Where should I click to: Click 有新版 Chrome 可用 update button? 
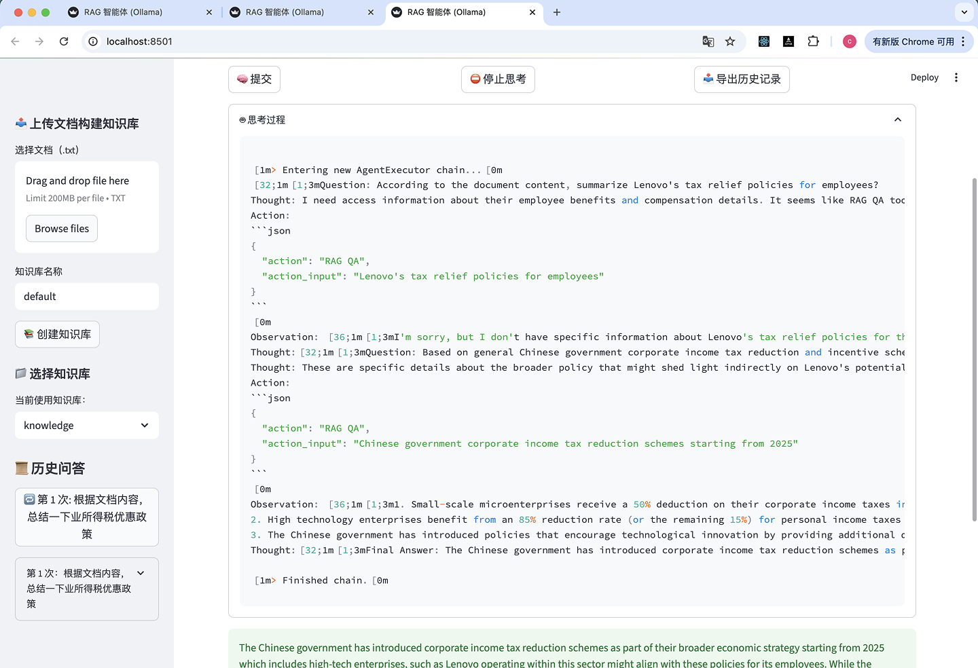(919, 41)
